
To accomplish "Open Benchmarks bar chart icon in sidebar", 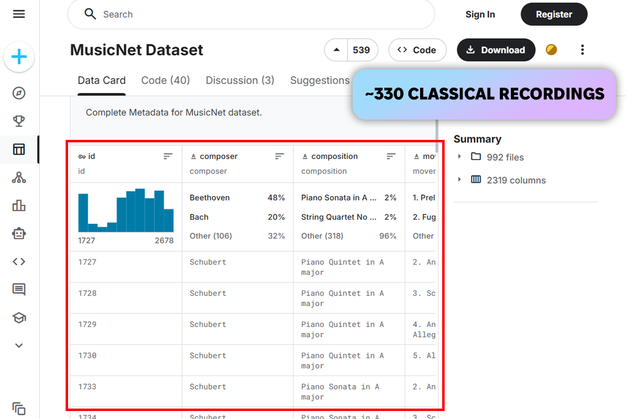I will click(19, 206).
